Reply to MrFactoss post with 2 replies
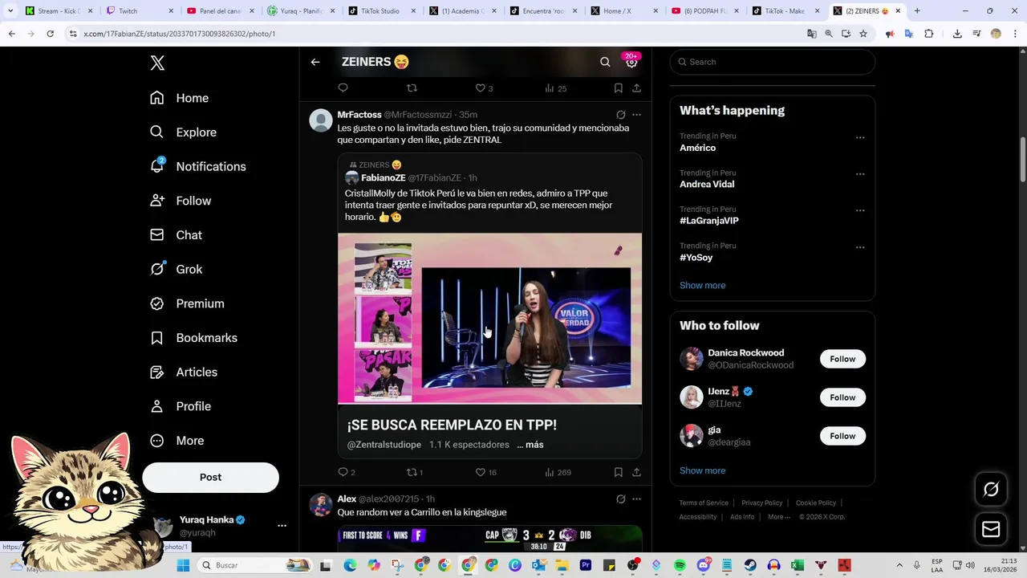 347,472
